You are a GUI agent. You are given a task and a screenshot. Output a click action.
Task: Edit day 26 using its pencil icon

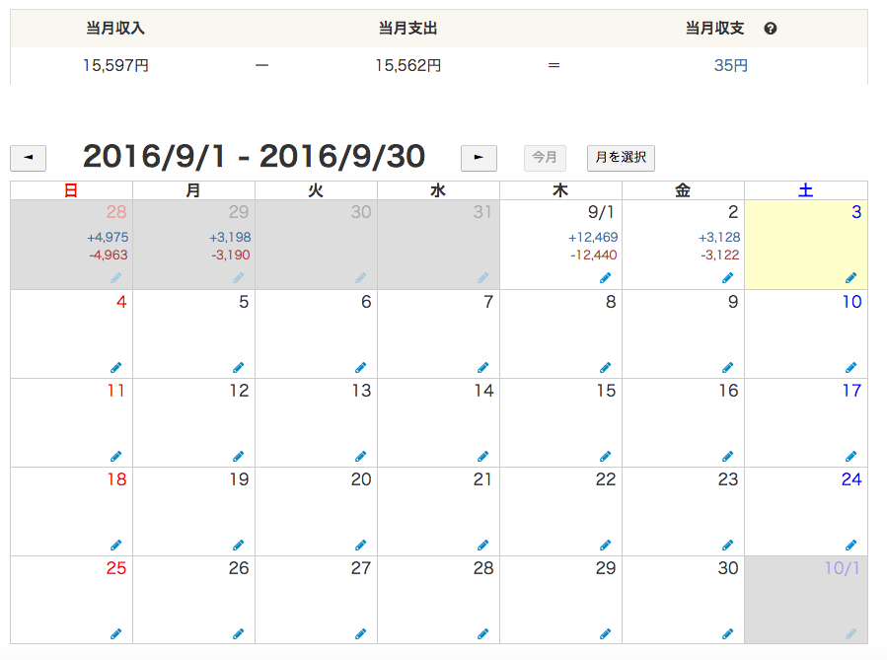pyautogui.click(x=238, y=634)
